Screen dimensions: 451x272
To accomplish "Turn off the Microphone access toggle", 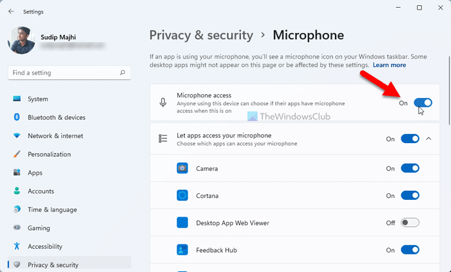I will [x=423, y=102].
